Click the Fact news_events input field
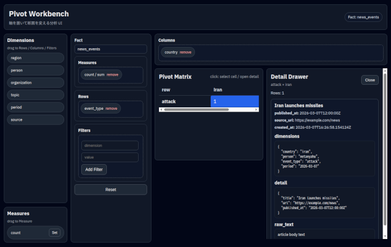 (x=111, y=49)
